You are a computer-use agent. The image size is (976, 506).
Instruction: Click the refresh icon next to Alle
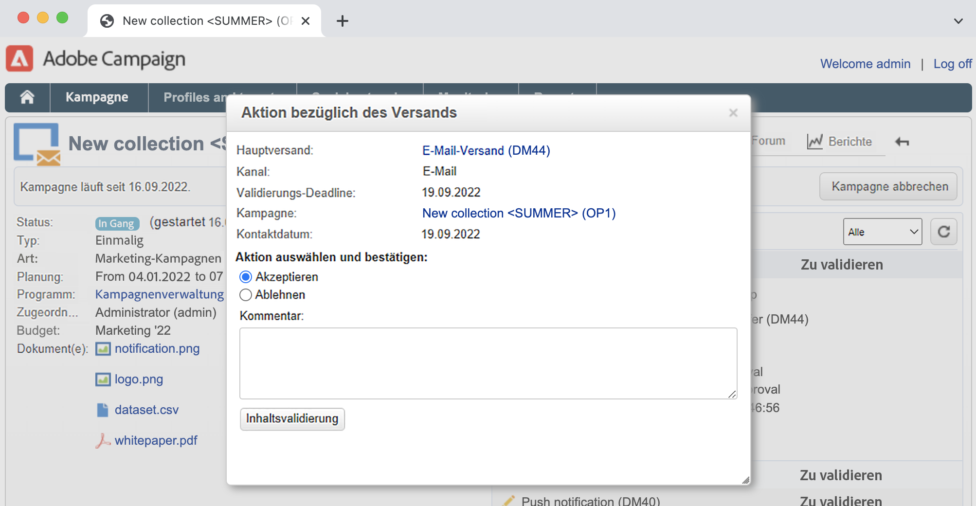943,232
